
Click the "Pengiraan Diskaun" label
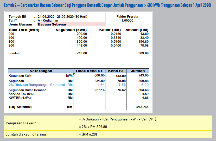point(21,123)
